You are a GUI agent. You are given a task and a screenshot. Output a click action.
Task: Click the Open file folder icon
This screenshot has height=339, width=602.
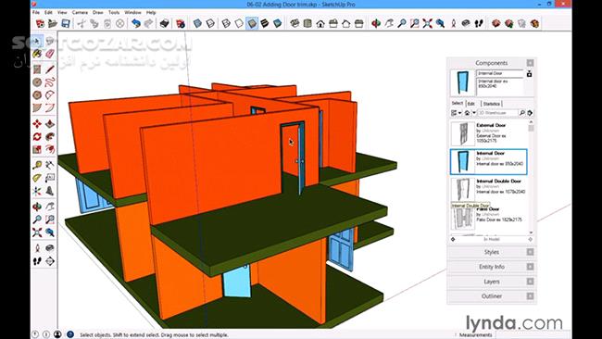point(53,24)
